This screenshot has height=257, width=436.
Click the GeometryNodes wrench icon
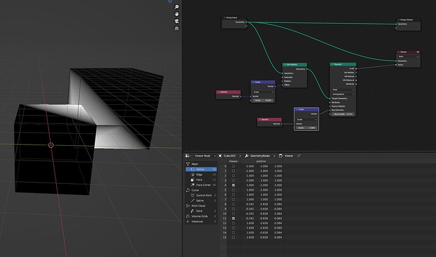click(x=246, y=156)
